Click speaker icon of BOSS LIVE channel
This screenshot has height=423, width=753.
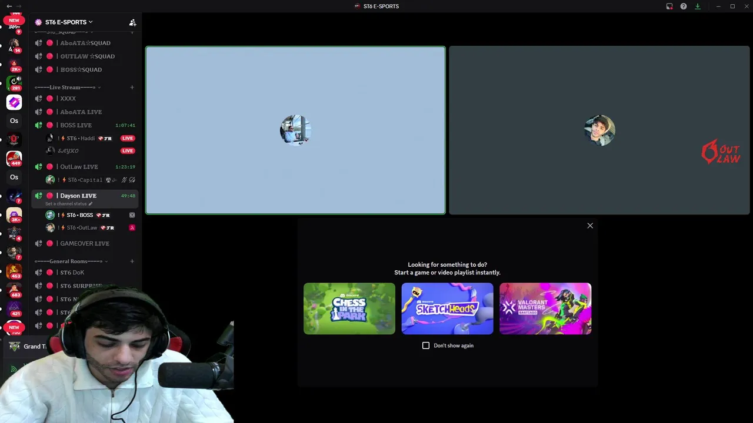click(x=38, y=125)
